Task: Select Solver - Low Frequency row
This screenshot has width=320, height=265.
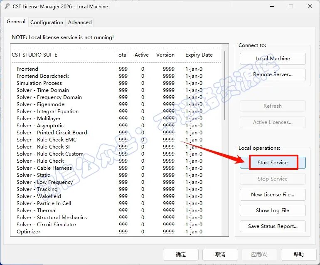Action: pyautogui.click(x=110, y=182)
